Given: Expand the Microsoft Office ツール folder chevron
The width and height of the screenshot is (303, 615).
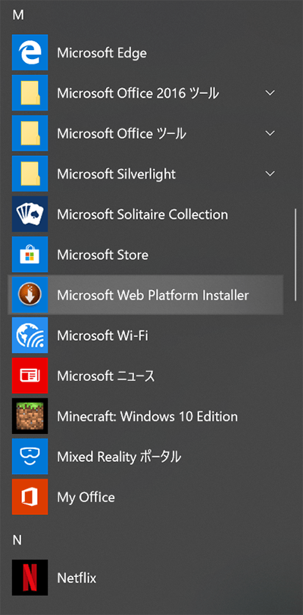Looking at the screenshot, I should click(x=270, y=133).
